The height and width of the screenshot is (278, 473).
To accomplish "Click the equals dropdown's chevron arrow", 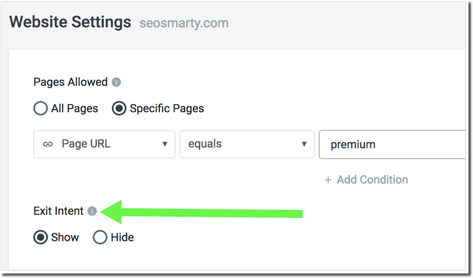I will pyautogui.click(x=303, y=144).
